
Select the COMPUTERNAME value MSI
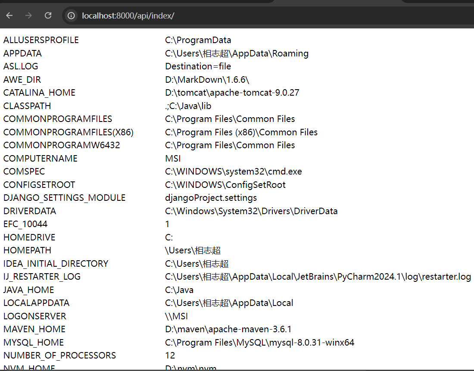coord(173,158)
